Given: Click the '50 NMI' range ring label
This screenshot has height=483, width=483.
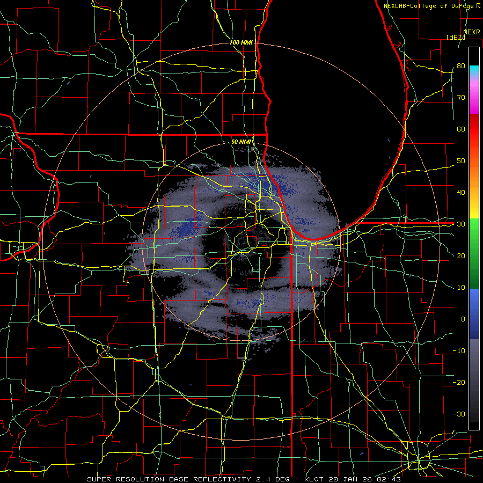Looking at the screenshot, I should pyautogui.click(x=240, y=142).
